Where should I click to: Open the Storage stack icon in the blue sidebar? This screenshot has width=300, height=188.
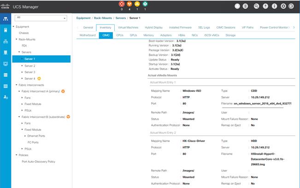[6, 75]
